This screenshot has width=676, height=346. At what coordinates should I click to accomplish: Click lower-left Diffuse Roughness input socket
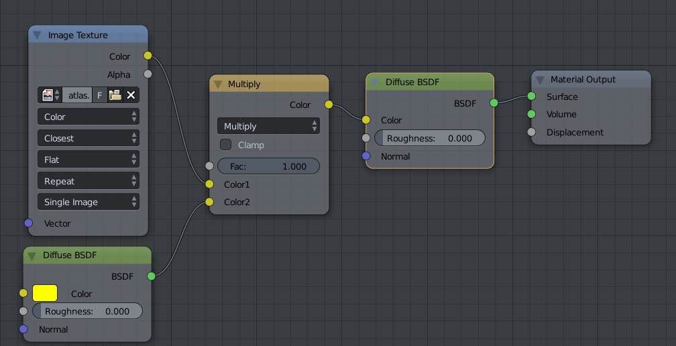coord(23,311)
